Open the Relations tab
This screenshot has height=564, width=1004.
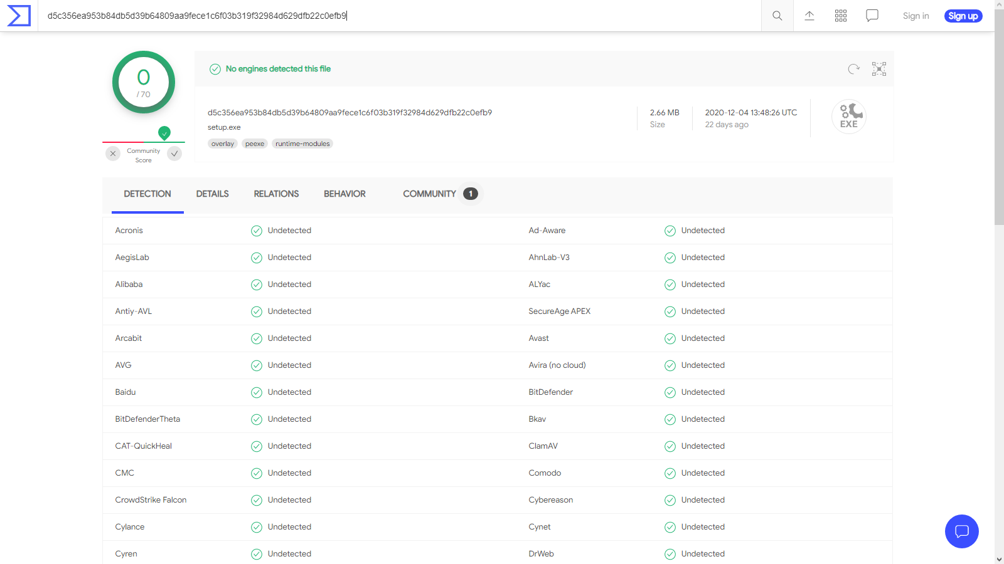[x=276, y=194]
